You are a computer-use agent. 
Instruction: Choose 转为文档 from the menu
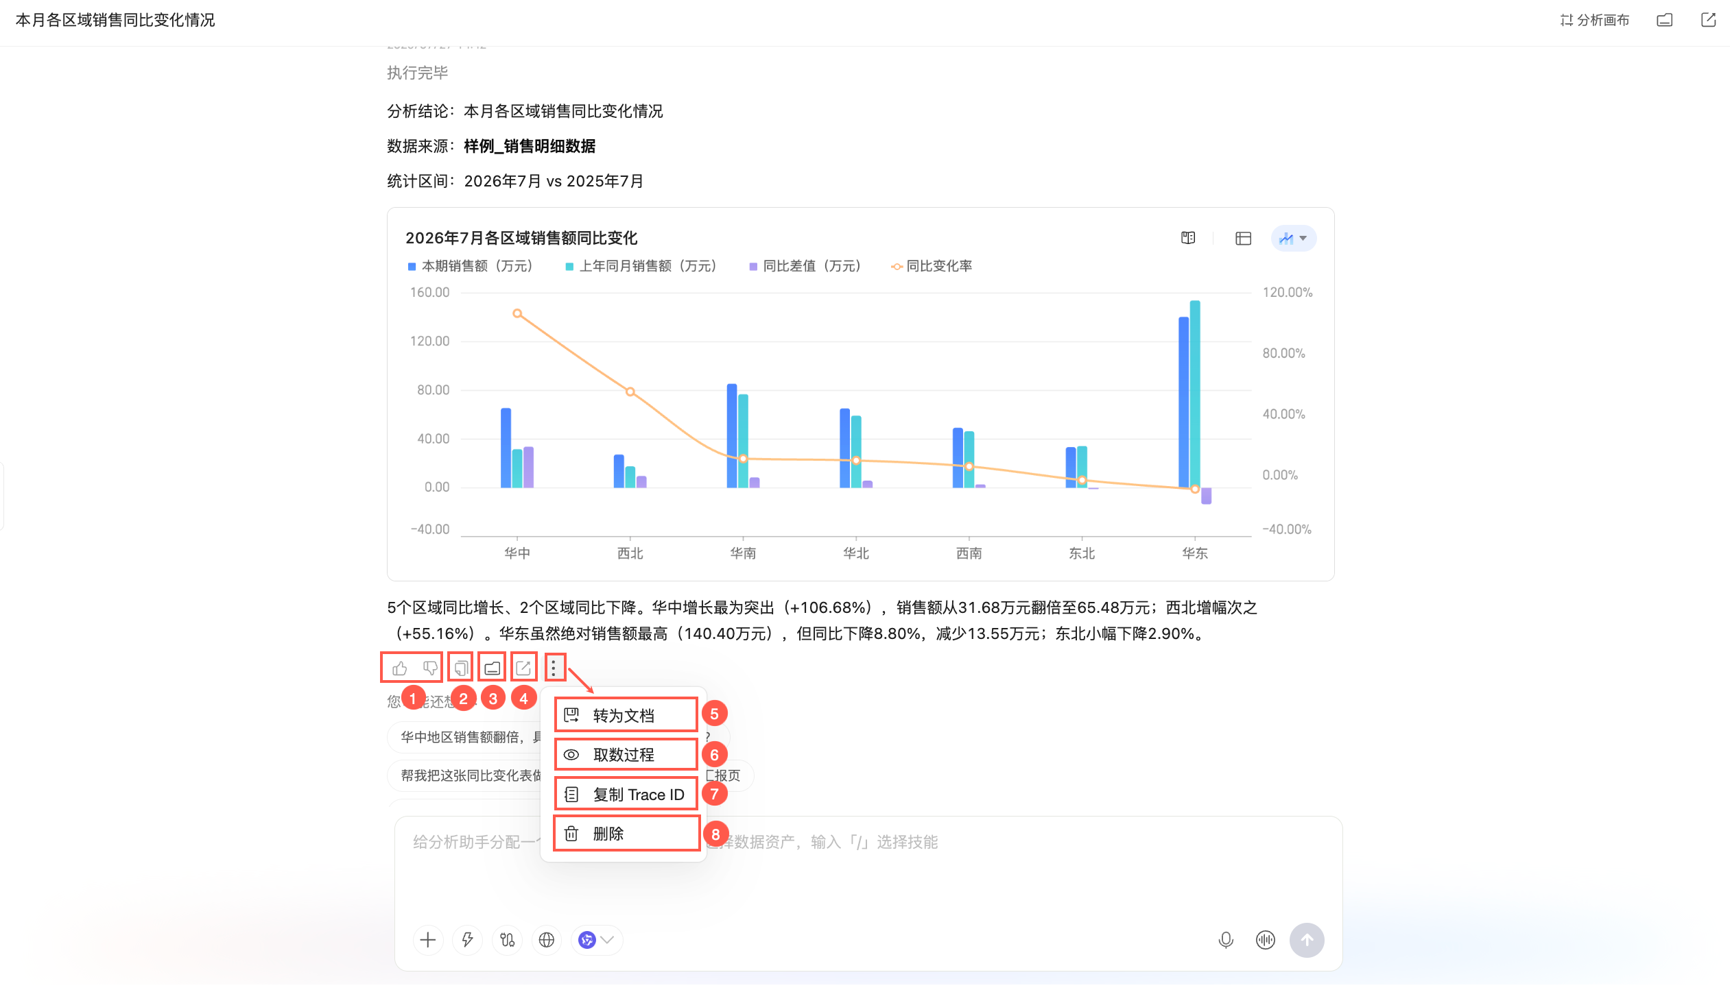pos(626,716)
